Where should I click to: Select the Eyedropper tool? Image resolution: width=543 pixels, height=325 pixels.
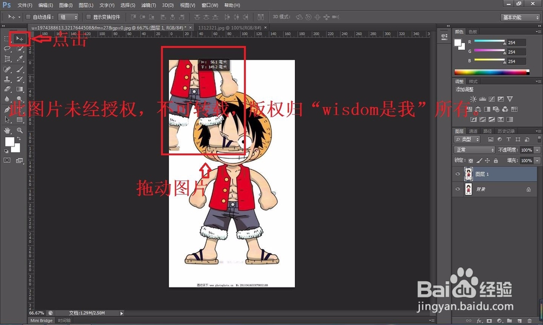click(x=18, y=57)
